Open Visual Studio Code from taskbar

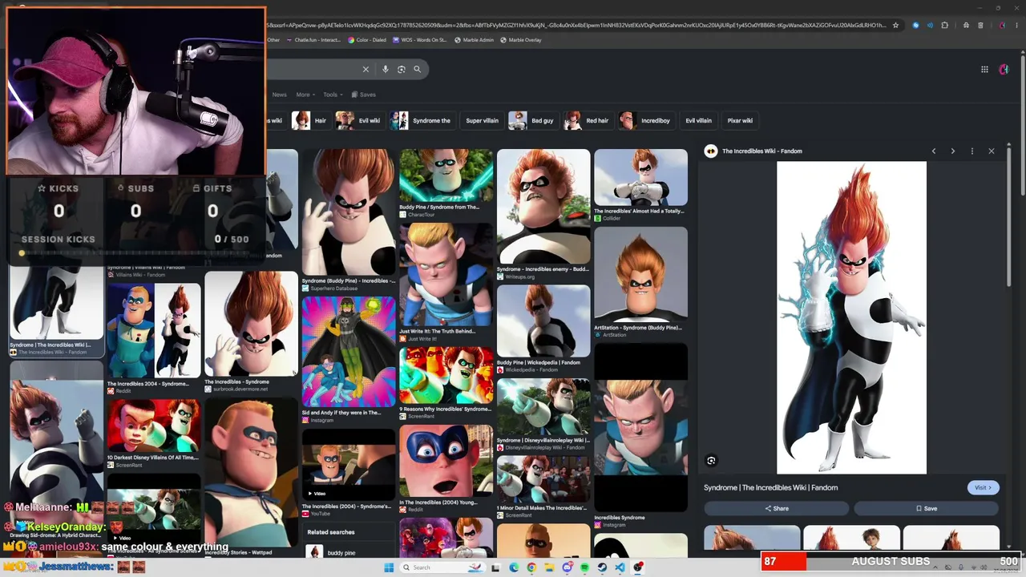(620, 567)
